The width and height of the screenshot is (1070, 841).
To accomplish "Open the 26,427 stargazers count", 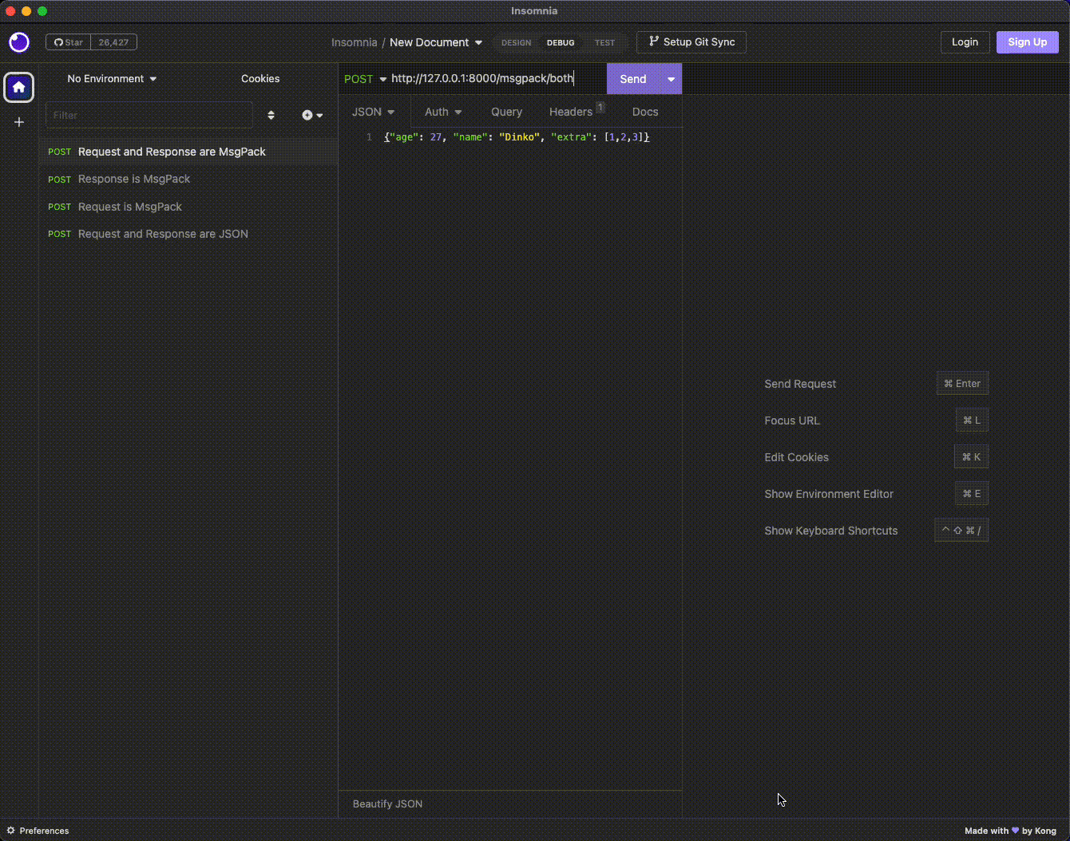I will [x=113, y=42].
